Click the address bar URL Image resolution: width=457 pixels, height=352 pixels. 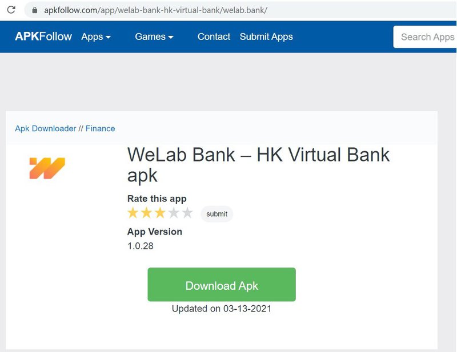point(155,10)
